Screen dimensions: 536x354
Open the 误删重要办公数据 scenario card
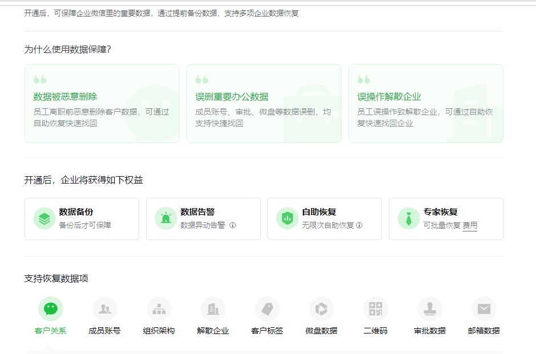[x=264, y=103]
